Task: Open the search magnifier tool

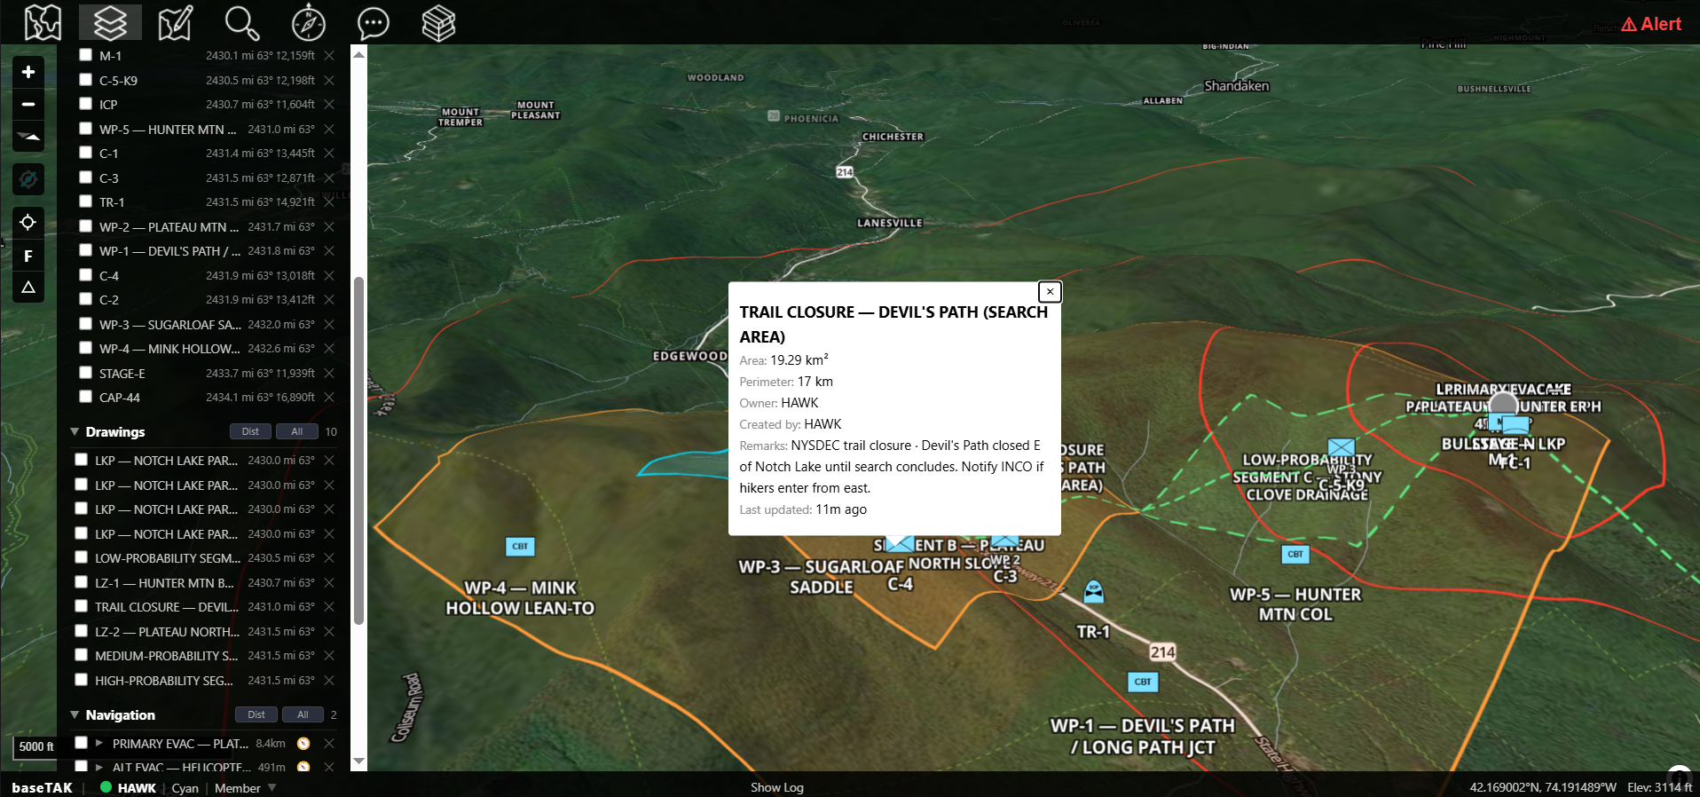Action: coord(241,22)
